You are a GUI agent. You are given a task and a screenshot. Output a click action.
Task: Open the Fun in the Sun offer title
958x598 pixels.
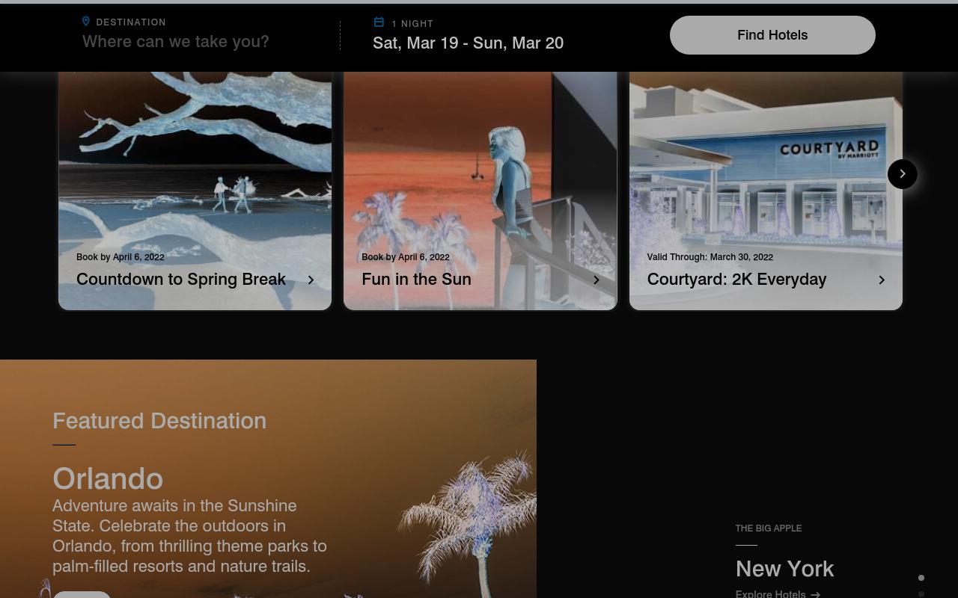(416, 279)
